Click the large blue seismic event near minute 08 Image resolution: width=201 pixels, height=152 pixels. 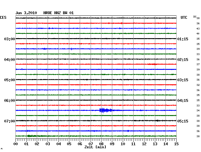[106, 110]
